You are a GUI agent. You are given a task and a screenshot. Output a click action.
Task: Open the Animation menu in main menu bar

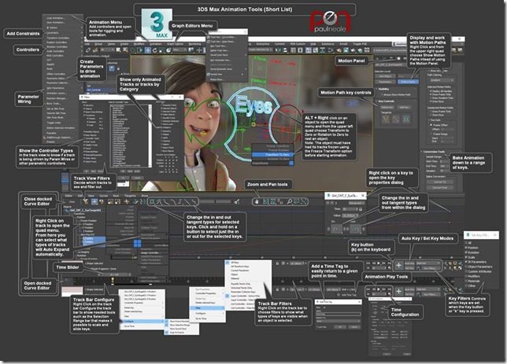(x=155, y=44)
